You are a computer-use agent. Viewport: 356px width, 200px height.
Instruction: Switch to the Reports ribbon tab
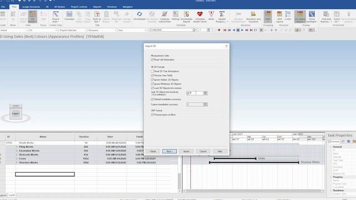[x=97, y=7]
